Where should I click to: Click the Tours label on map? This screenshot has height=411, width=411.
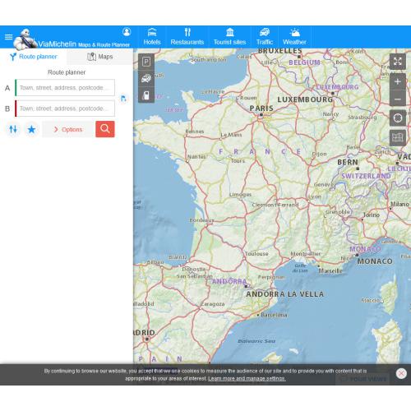(238, 161)
